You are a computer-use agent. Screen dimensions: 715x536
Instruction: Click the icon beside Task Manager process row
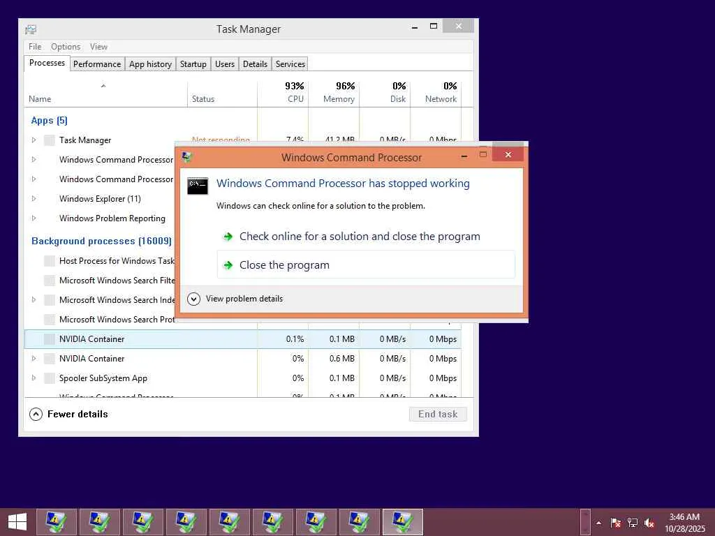click(50, 140)
